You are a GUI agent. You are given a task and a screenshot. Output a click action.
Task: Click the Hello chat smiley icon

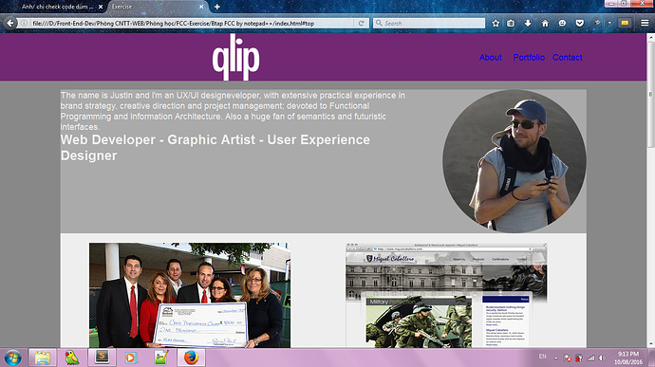[562, 24]
